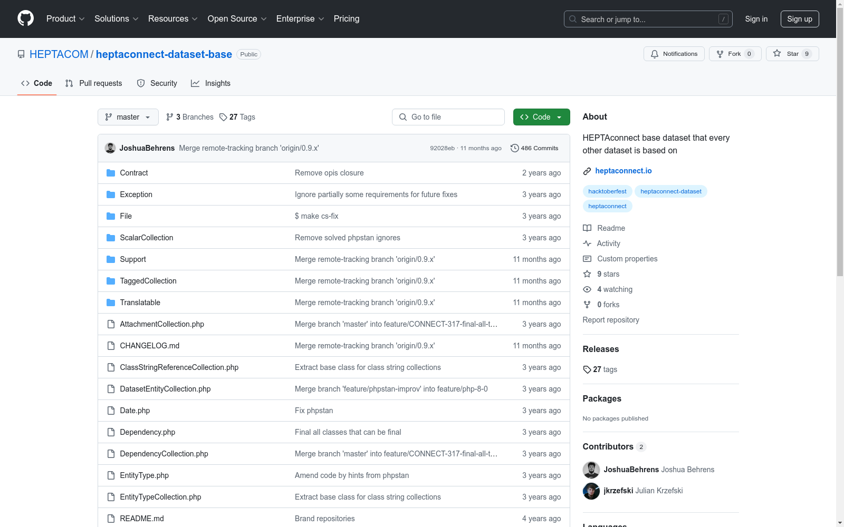Click the Custom properties note icon
844x527 pixels.
click(587, 259)
